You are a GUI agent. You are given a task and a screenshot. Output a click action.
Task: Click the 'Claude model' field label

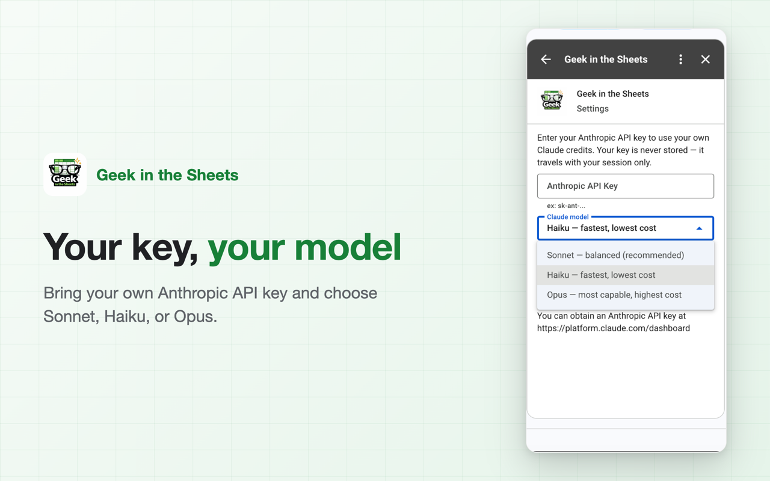[x=568, y=217]
